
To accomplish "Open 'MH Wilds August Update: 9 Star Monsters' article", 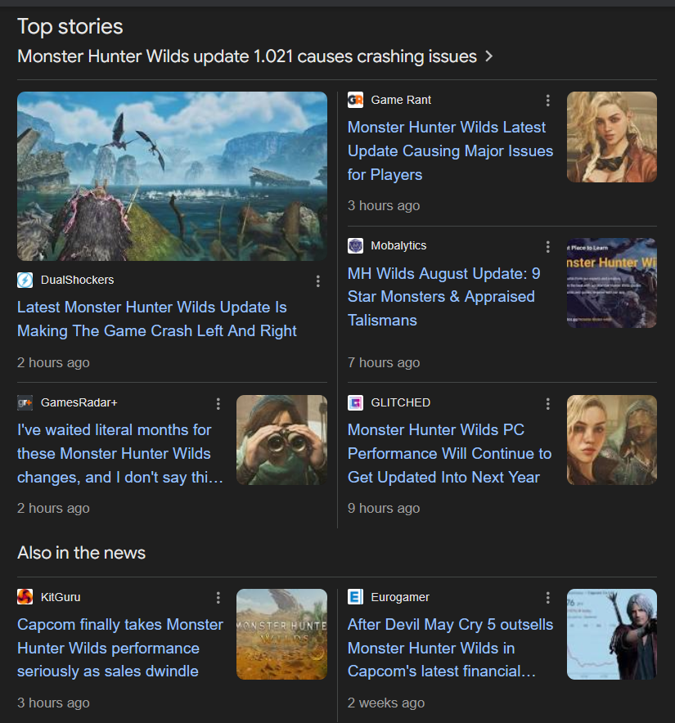I will (x=443, y=297).
